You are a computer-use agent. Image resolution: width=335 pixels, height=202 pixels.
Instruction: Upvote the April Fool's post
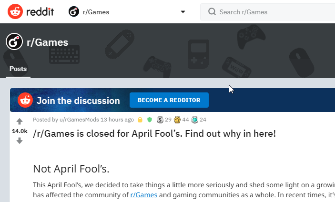click(20, 121)
